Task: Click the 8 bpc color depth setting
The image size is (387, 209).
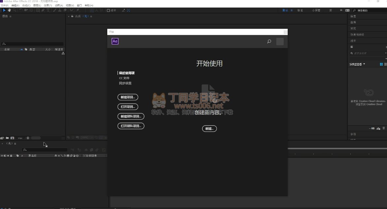Action: click(x=20, y=138)
